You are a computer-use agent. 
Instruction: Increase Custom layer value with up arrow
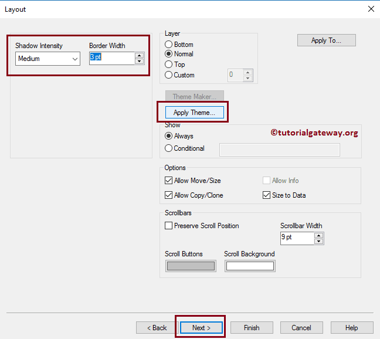coord(247,73)
